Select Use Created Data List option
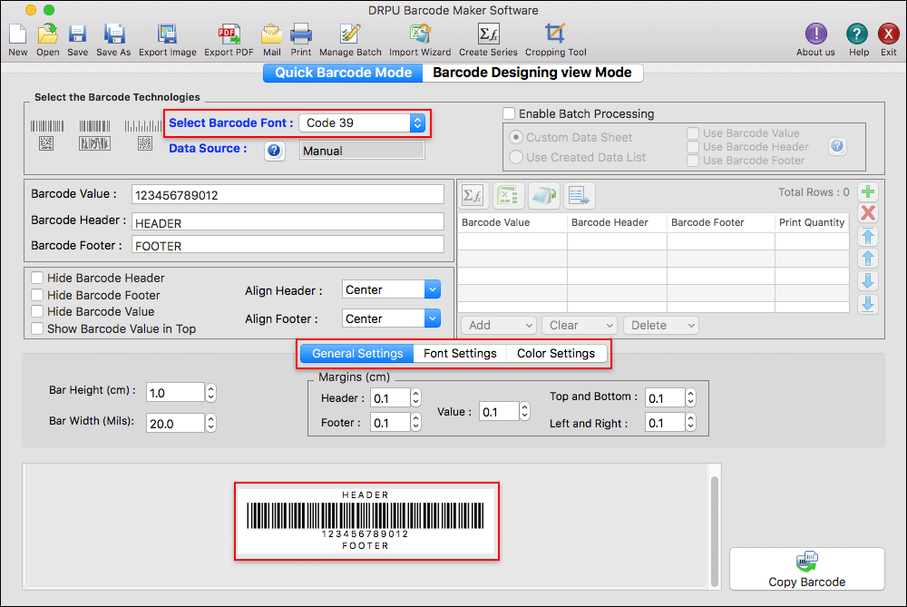This screenshot has height=607, width=907. 515,157
